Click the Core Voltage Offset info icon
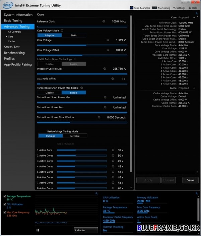The width and height of the screenshot is (201, 236). point(108,50)
